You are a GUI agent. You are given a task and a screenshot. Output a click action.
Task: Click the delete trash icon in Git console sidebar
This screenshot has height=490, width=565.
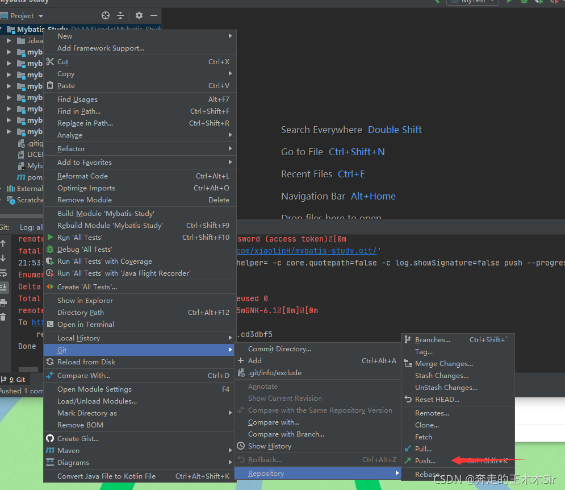pos(3,317)
